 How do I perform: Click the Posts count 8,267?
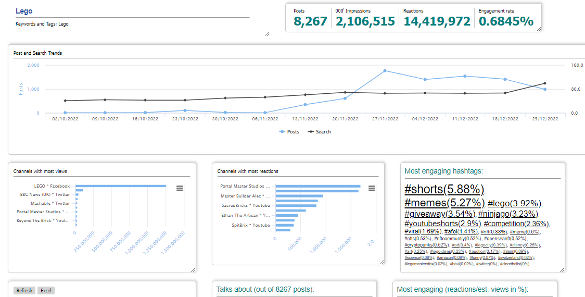[310, 21]
